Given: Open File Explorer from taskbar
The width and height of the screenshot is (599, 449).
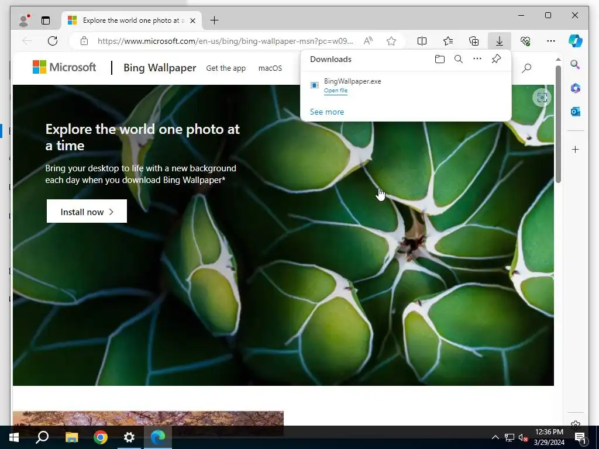Looking at the screenshot, I should click(71, 437).
